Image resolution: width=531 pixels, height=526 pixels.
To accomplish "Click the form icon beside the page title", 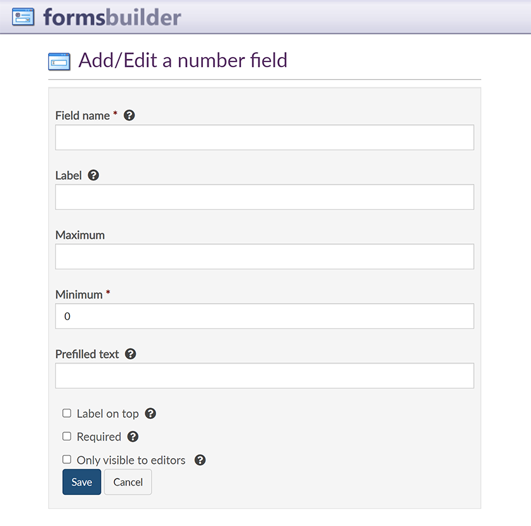I will [59, 61].
